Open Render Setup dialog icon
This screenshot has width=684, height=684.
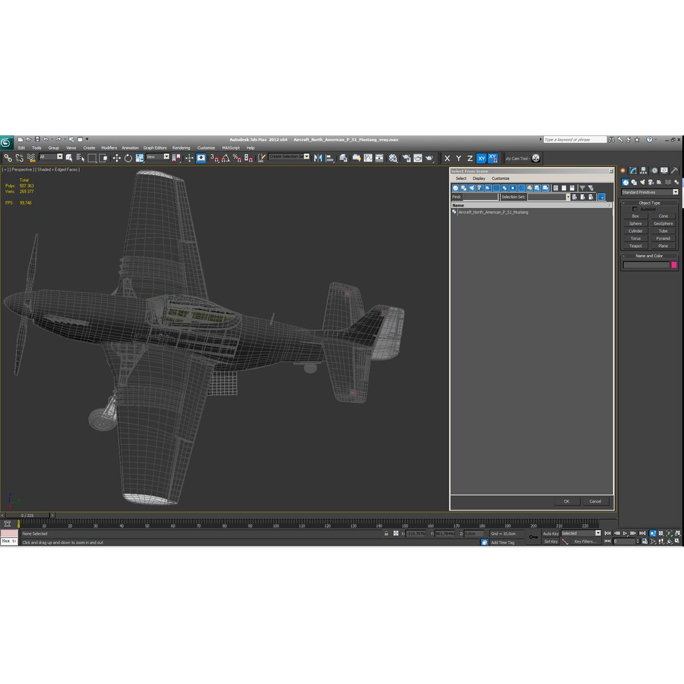[x=407, y=158]
